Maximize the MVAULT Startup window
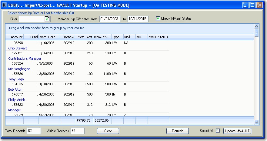267x141 pixels. (252, 5)
